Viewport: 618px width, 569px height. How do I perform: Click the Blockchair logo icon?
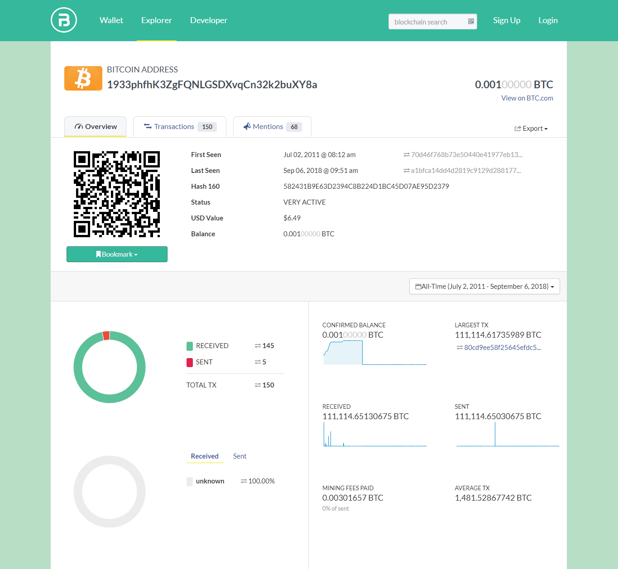click(64, 20)
